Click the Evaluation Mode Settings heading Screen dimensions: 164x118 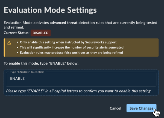50,10
